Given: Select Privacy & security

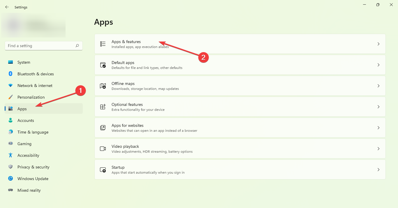Looking at the screenshot, I should pos(44,167).
